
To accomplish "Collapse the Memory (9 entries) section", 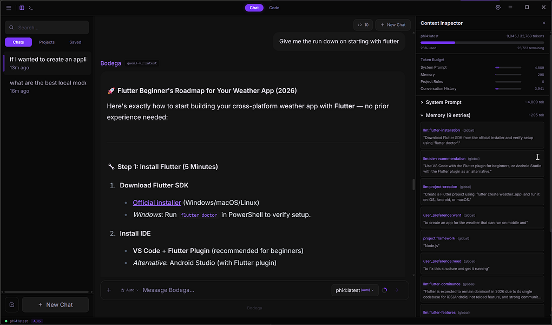I will tap(482, 115).
